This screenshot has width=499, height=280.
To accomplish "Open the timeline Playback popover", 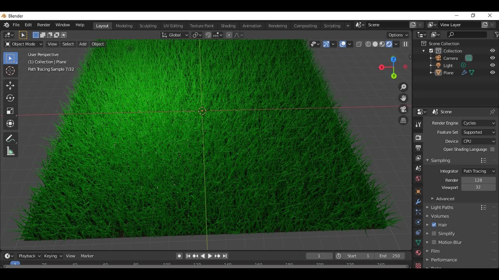I will coord(30,256).
